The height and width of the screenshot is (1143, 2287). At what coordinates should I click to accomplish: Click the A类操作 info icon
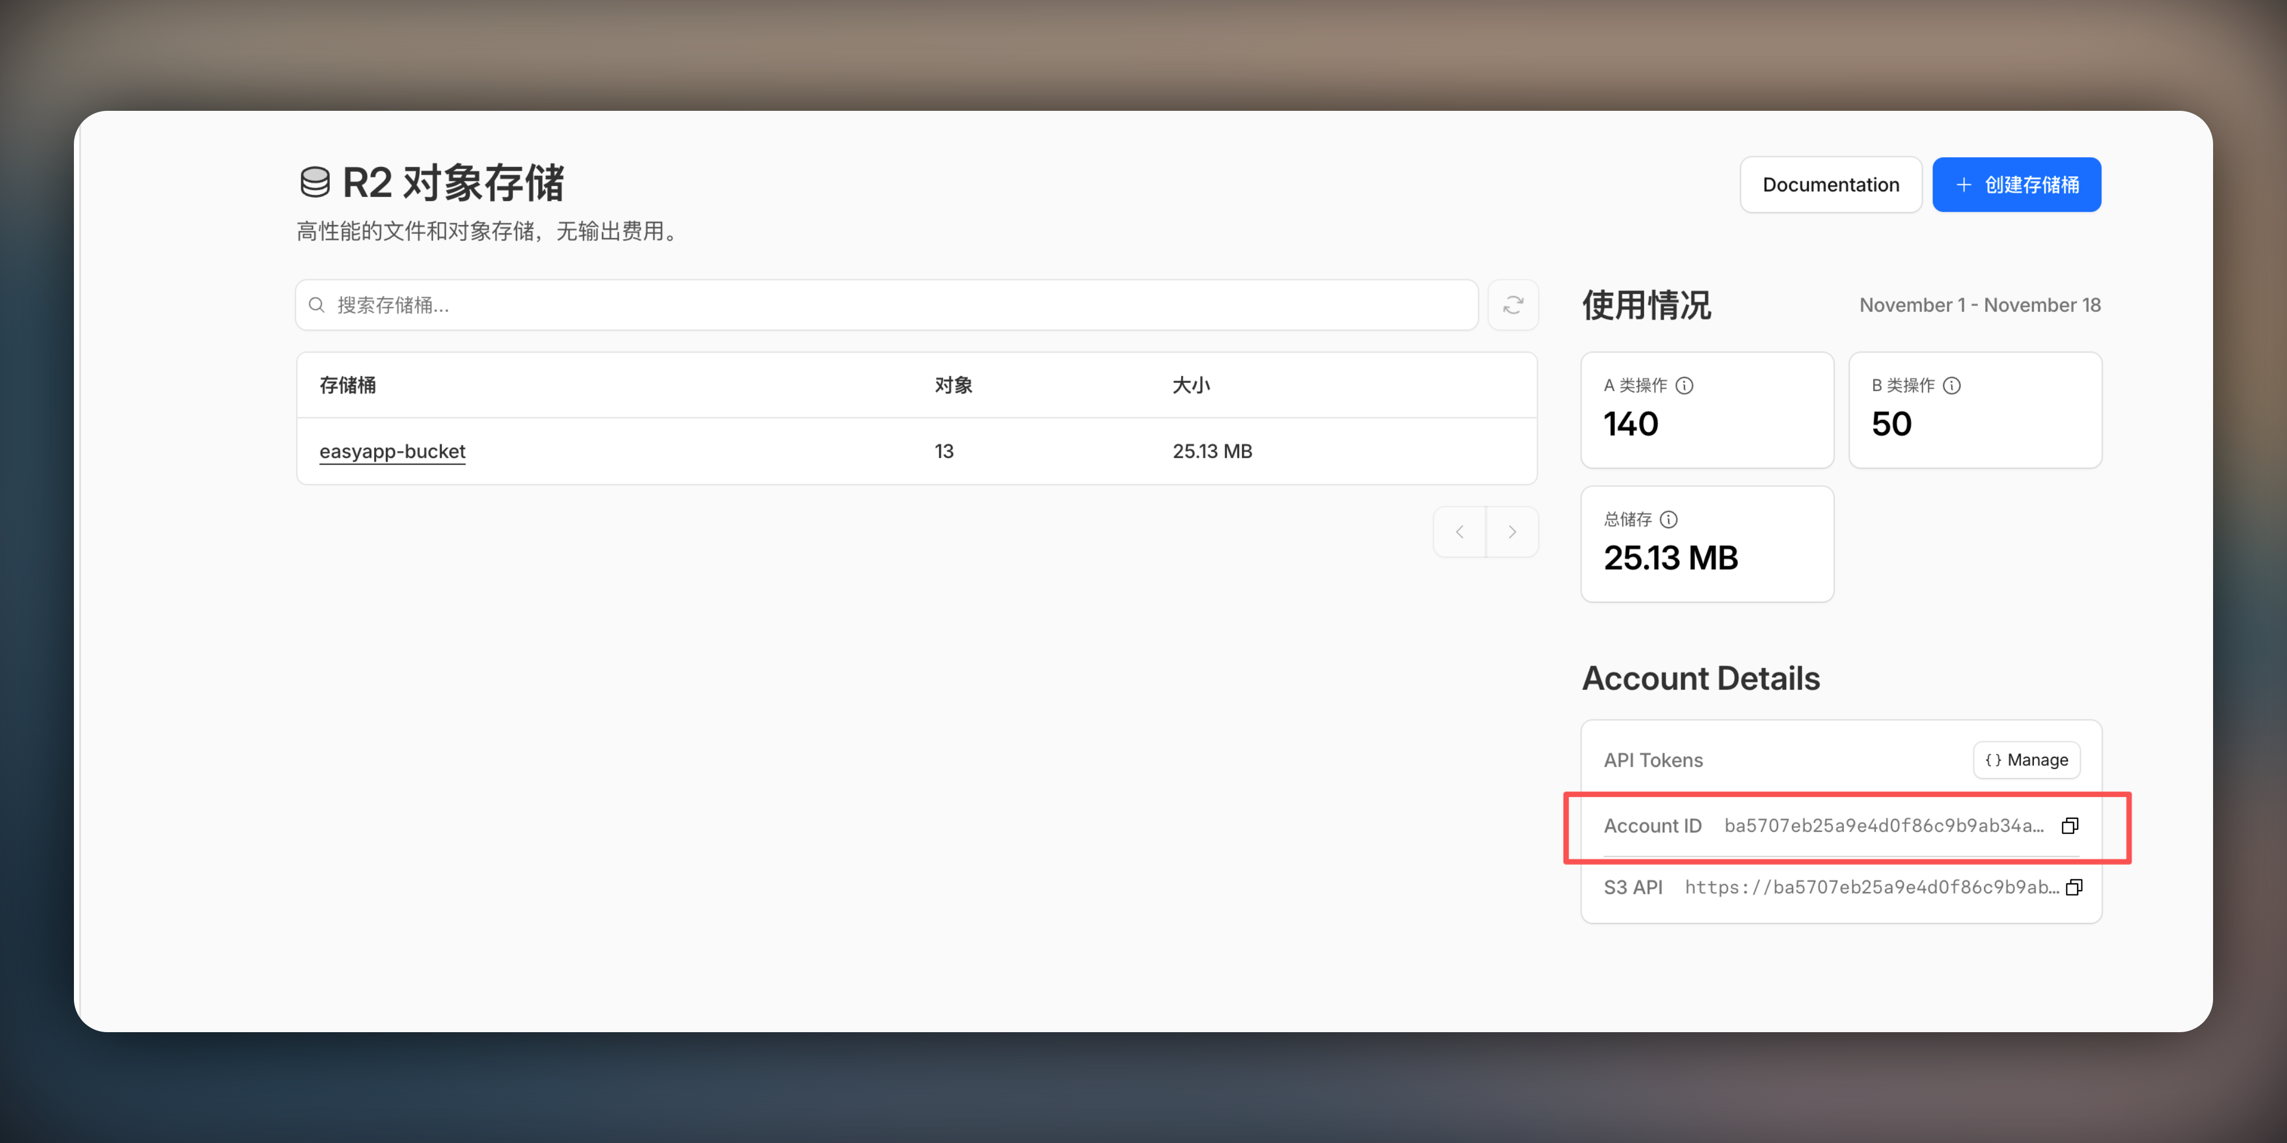pos(1684,385)
